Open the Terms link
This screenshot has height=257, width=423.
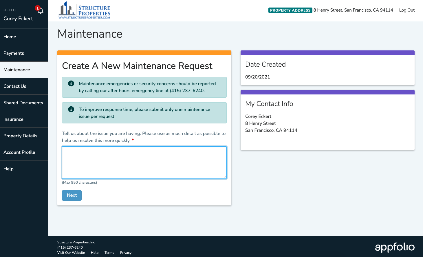[x=109, y=253]
